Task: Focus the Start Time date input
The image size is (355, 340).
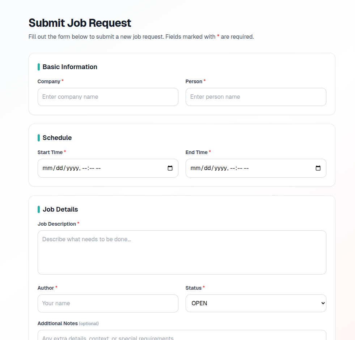Action: [x=101, y=168]
